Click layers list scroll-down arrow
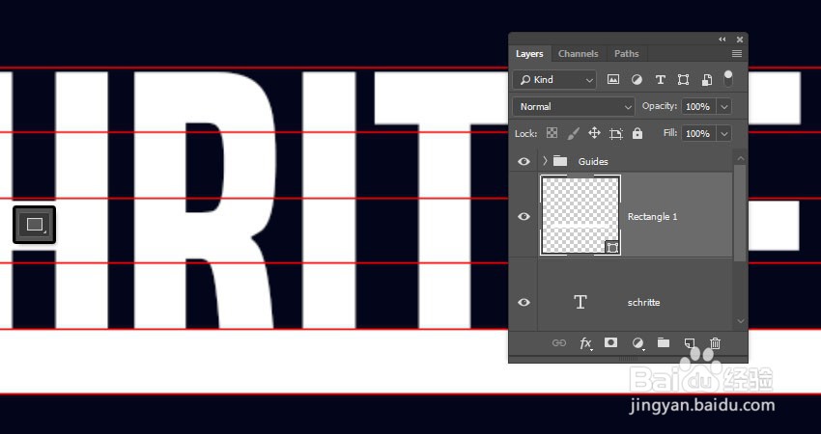This screenshot has height=434, width=821. click(740, 321)
